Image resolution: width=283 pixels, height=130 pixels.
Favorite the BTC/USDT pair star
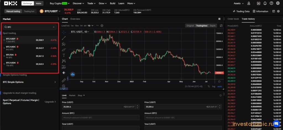pos(4,40)
